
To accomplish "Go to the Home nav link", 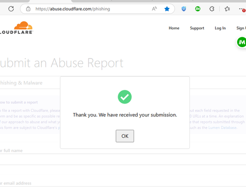I will pos(174,28).
